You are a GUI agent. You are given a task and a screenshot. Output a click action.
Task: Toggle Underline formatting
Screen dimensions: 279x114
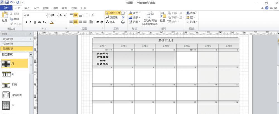point(35,22)
